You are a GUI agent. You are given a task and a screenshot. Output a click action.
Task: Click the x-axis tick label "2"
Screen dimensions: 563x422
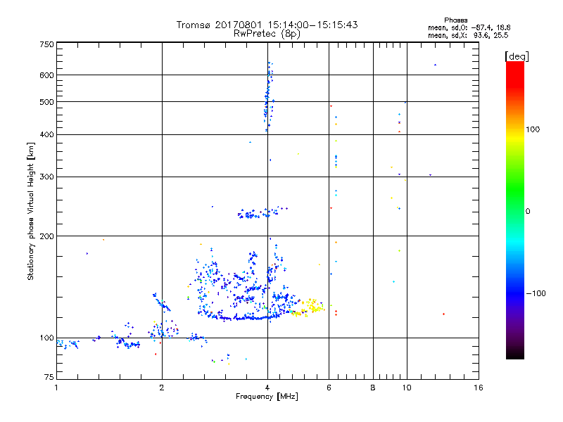point(162,388)
